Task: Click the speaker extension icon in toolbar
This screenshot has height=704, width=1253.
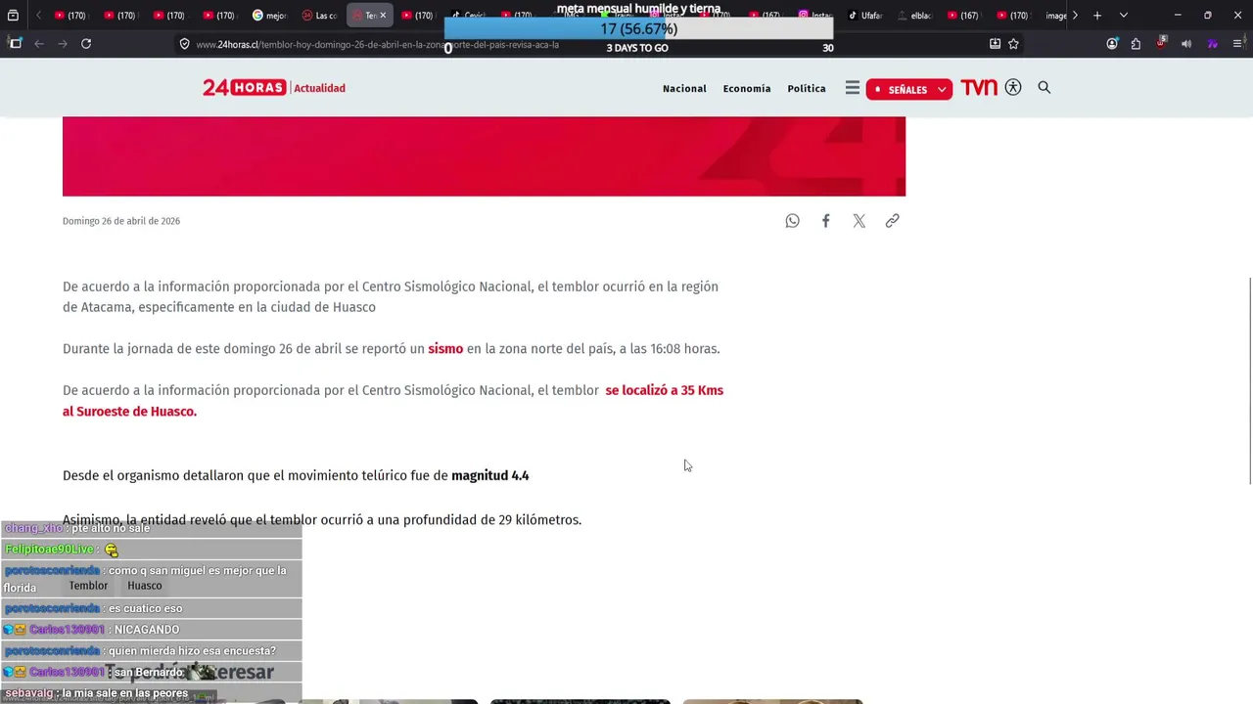Action: click(x=1186, y=44)
